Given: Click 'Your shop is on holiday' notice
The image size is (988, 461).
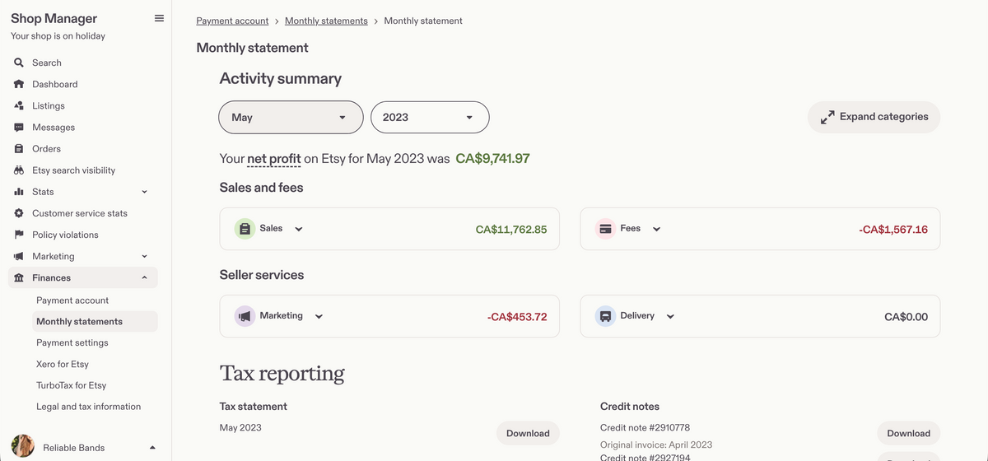Looking at the screenshot, I should point(58,36).
